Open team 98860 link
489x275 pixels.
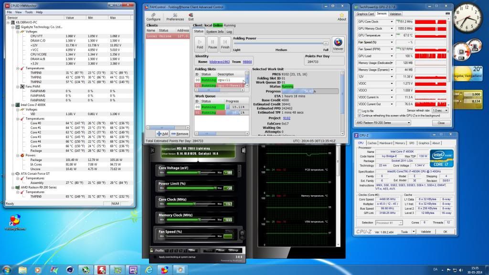(x=247, y=62)
